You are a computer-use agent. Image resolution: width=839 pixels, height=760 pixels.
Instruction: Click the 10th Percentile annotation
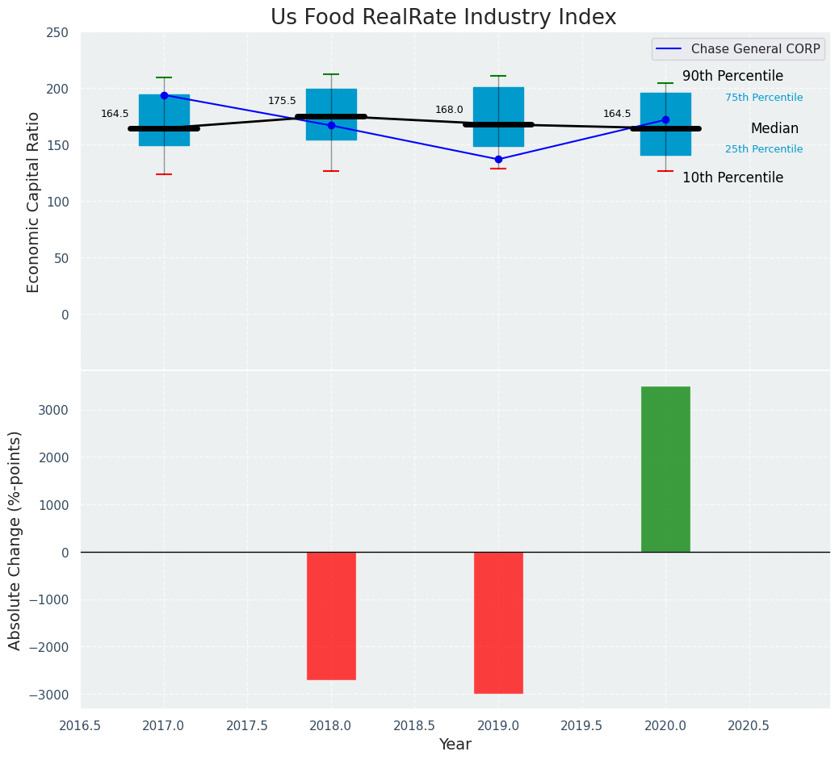coord(732,177)
